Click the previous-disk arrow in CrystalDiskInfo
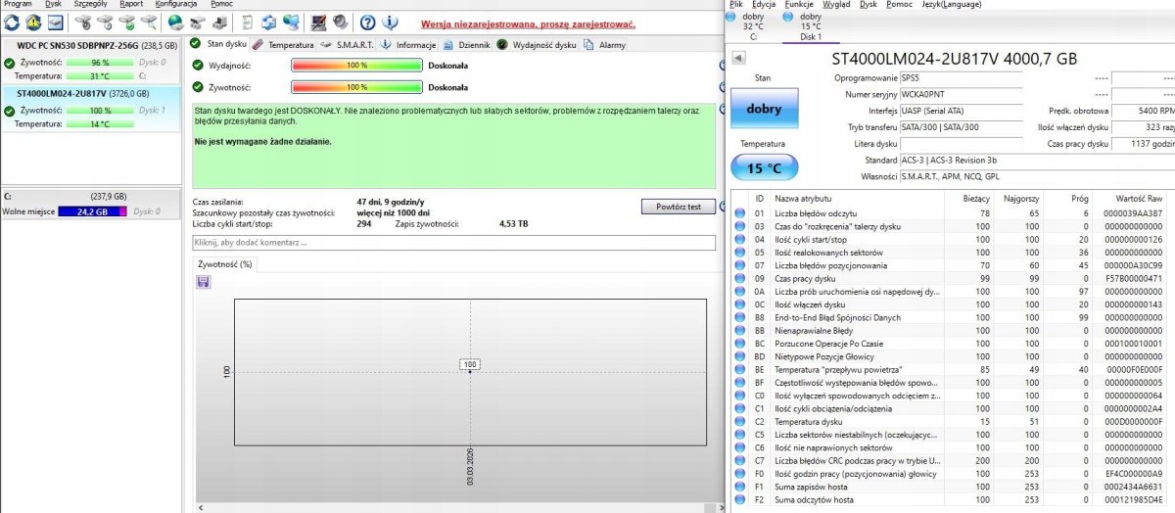 tap(739, 58)
